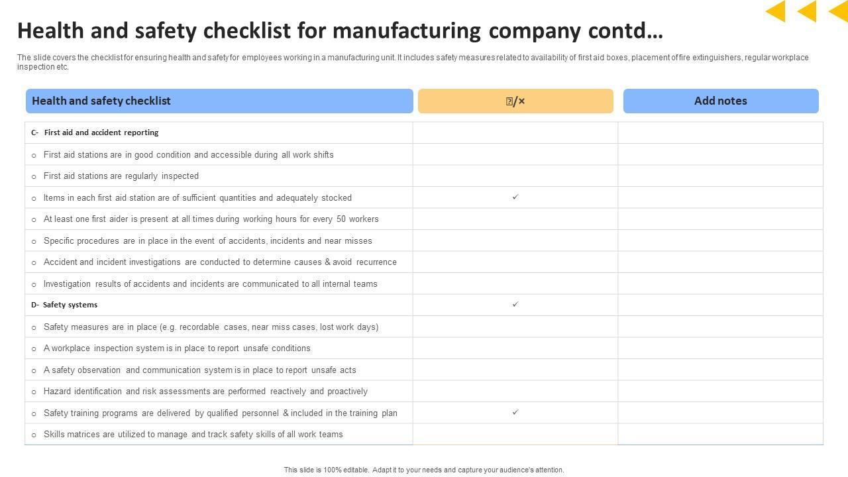This screenshot has height=477, width=848.
Task: Click the checkmark in the Safety systems row
Action: pos(515,304)
